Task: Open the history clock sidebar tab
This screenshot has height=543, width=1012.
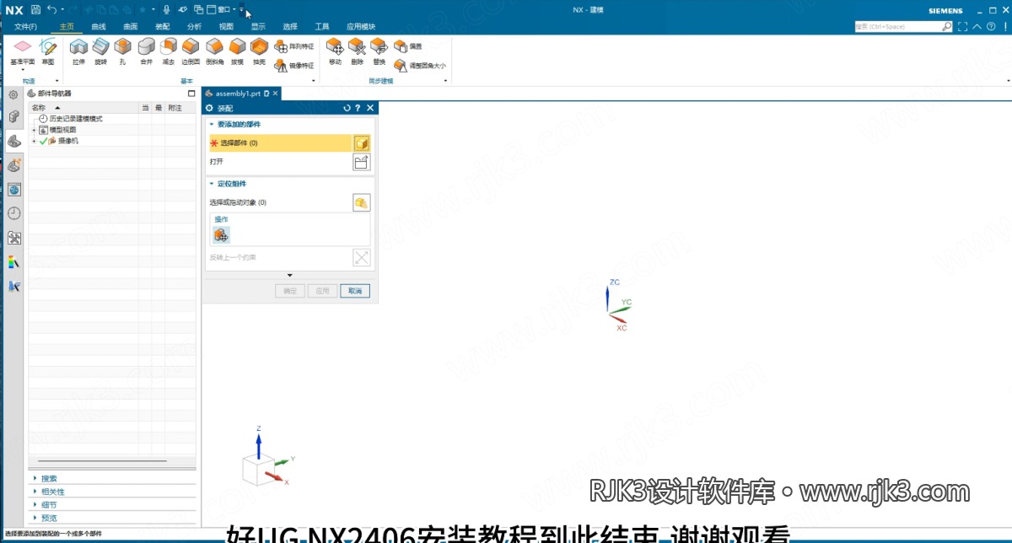Action: (x=14, y=213)
